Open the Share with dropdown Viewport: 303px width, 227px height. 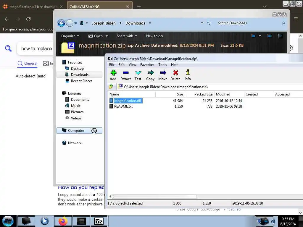point(127,36)
